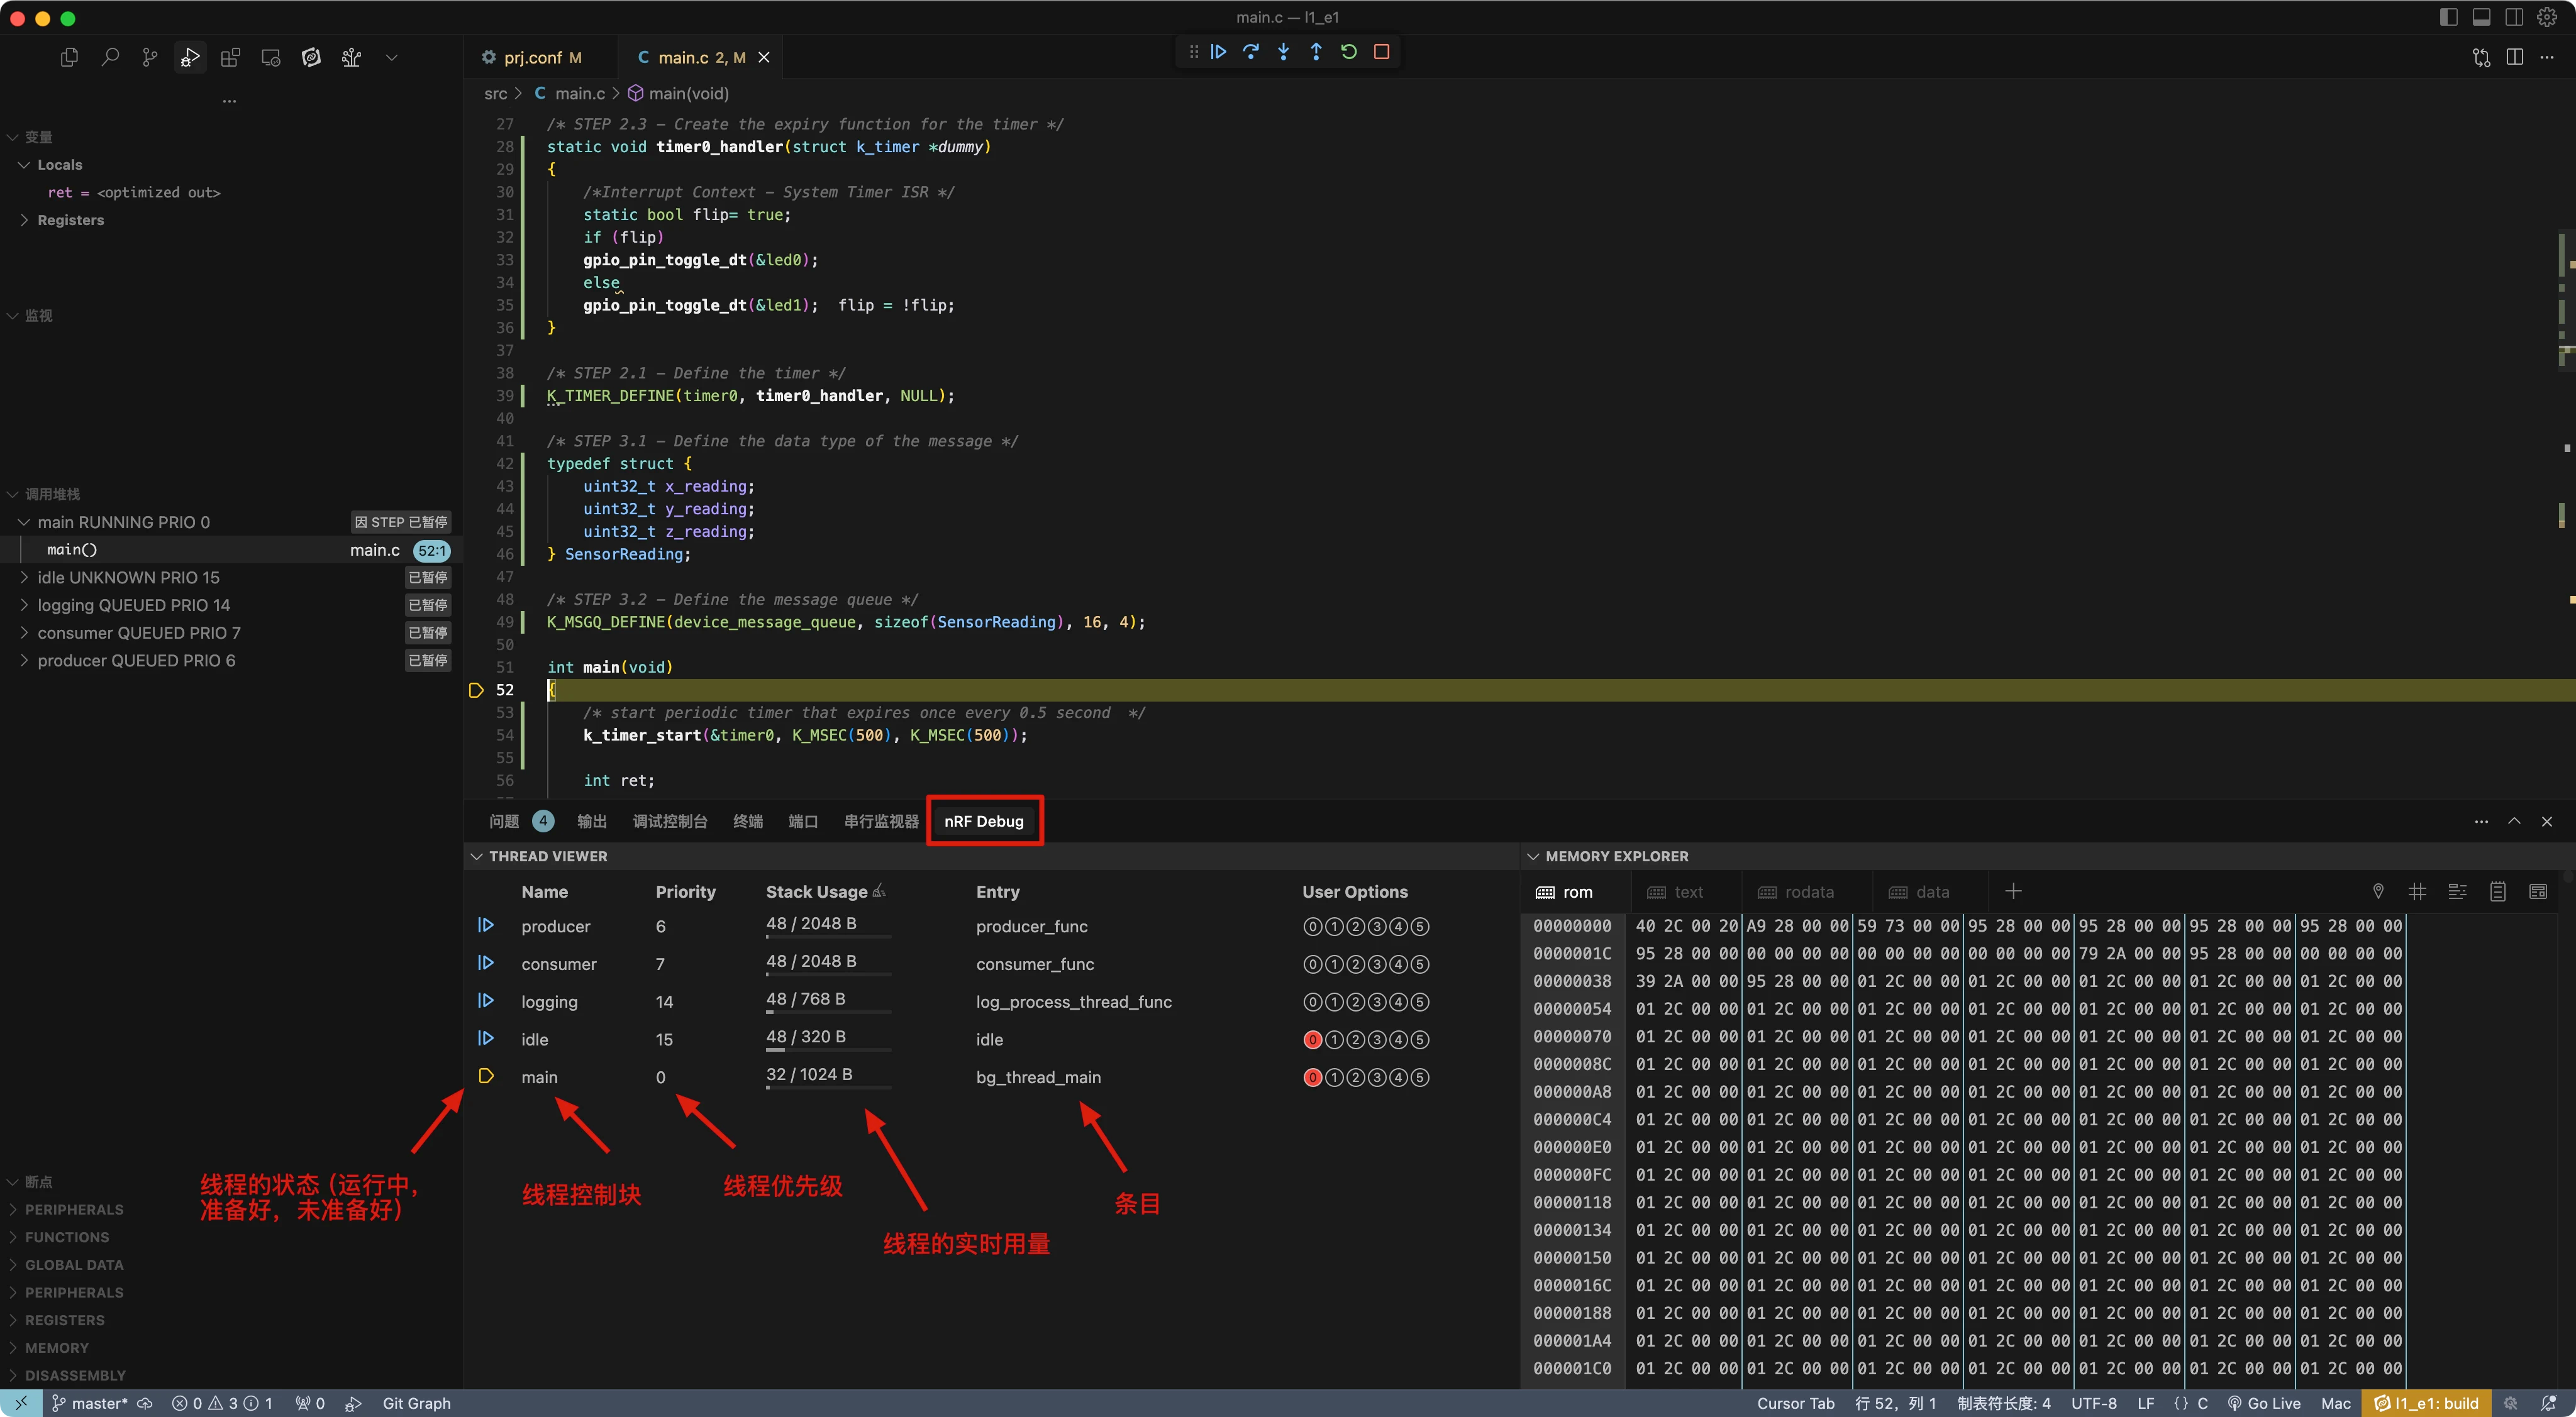The width and height of the screenshot is (2576, 1417).
Task: Toggle user option 0 for producer thread
Action: tap(1312, 927)
